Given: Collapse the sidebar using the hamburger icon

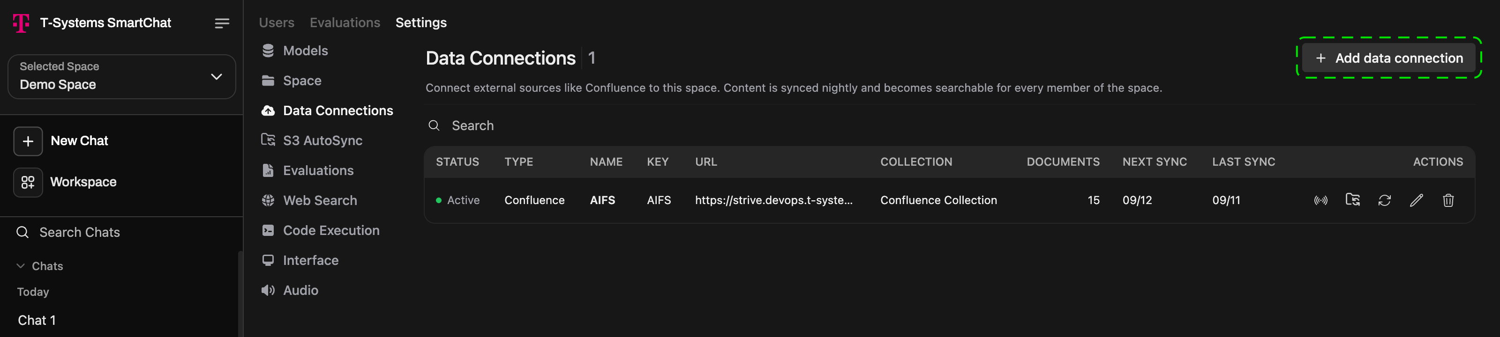Looking at the screenshot, I should [x=222, y=23].
